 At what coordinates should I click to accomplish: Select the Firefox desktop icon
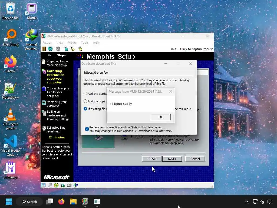11,64
